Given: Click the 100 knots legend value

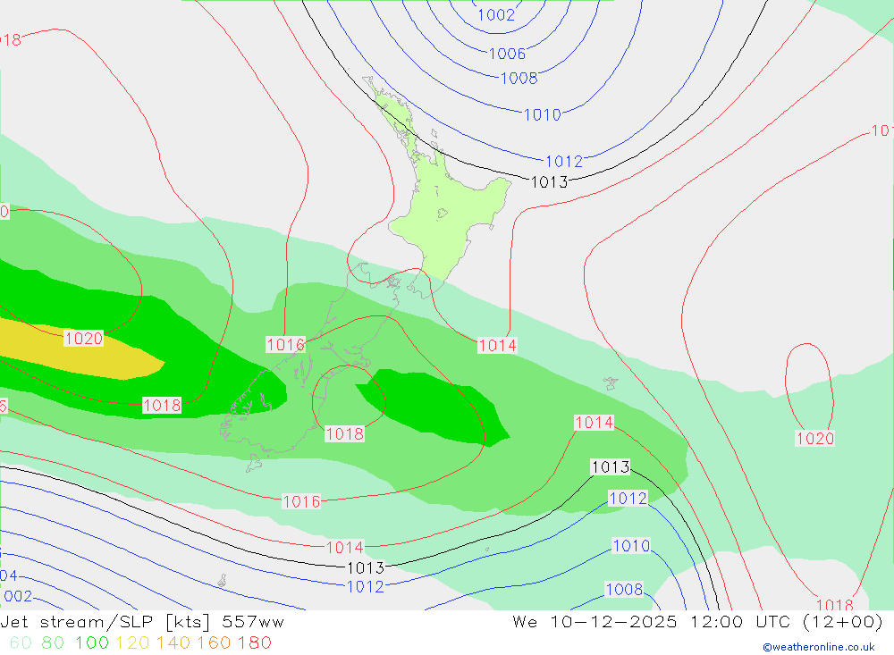Looking at the screenshot, I should [92, 642].
